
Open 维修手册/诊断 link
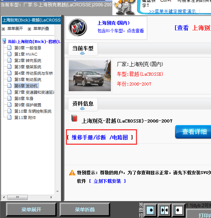[x=89, y=137]
